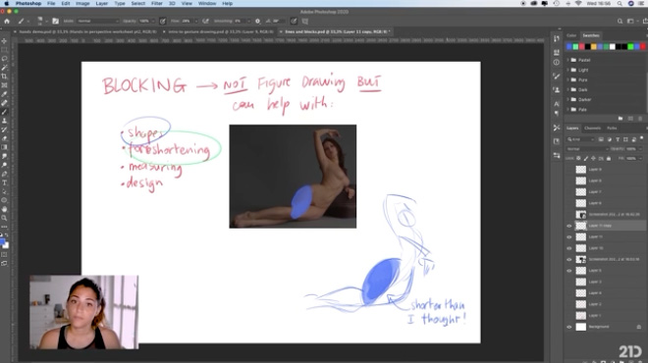The width and height of the screenshot is (648, 363).
Task: Expand the Pastel swatch folder
Action: click(567, 60)
